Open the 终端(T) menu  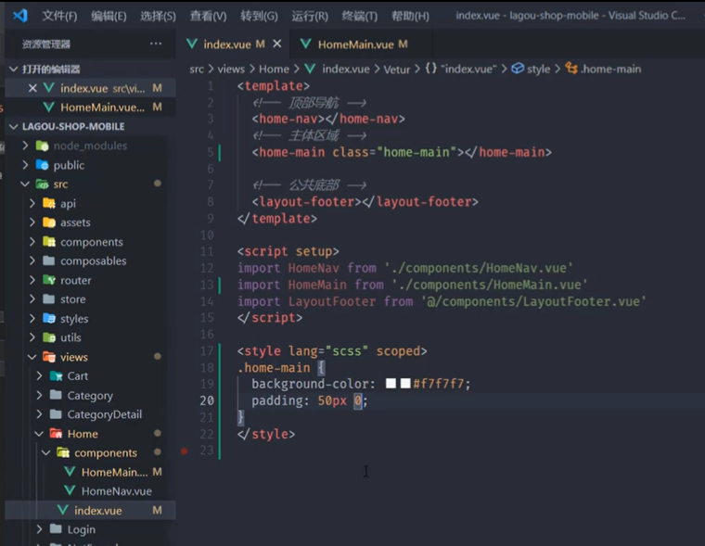point(360,16)
